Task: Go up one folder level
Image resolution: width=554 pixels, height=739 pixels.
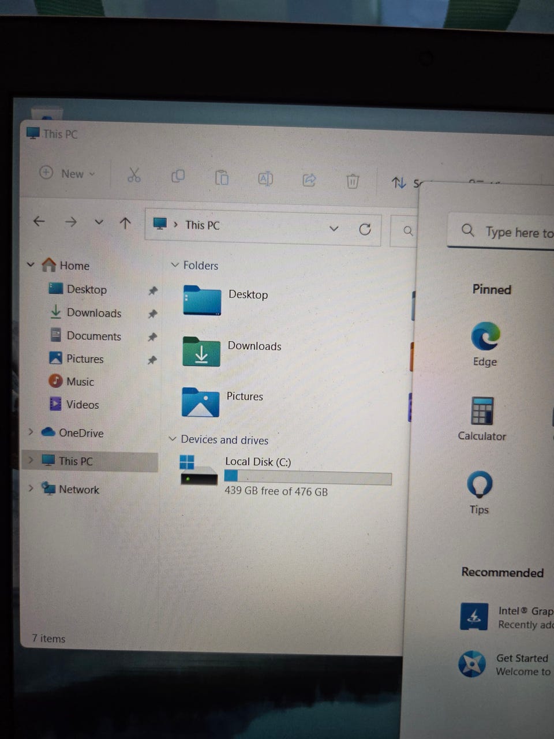Action: (125, 223)
